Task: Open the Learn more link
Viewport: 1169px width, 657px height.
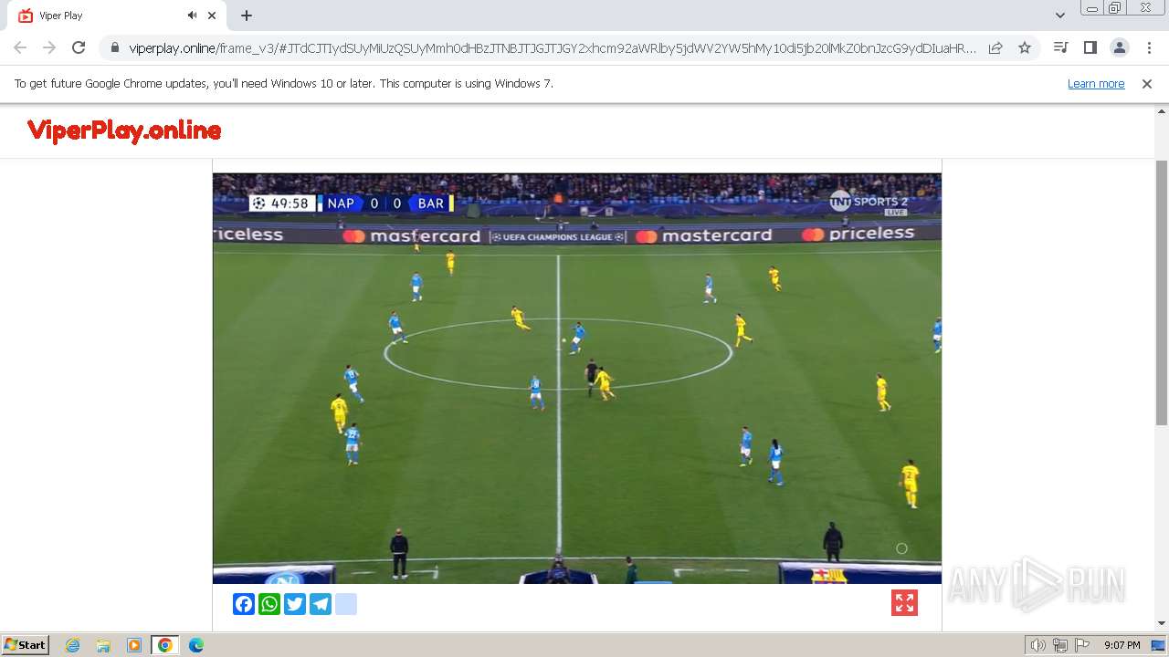Action: [1096, 83]
